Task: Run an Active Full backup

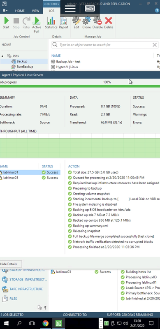Action: click(37, 25)
